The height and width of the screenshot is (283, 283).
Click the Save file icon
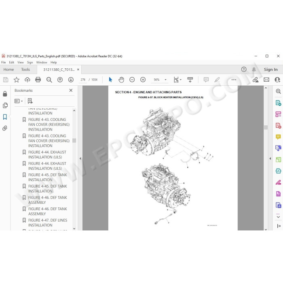6,80
